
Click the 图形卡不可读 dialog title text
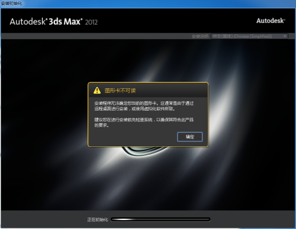[x=120, y=91]
